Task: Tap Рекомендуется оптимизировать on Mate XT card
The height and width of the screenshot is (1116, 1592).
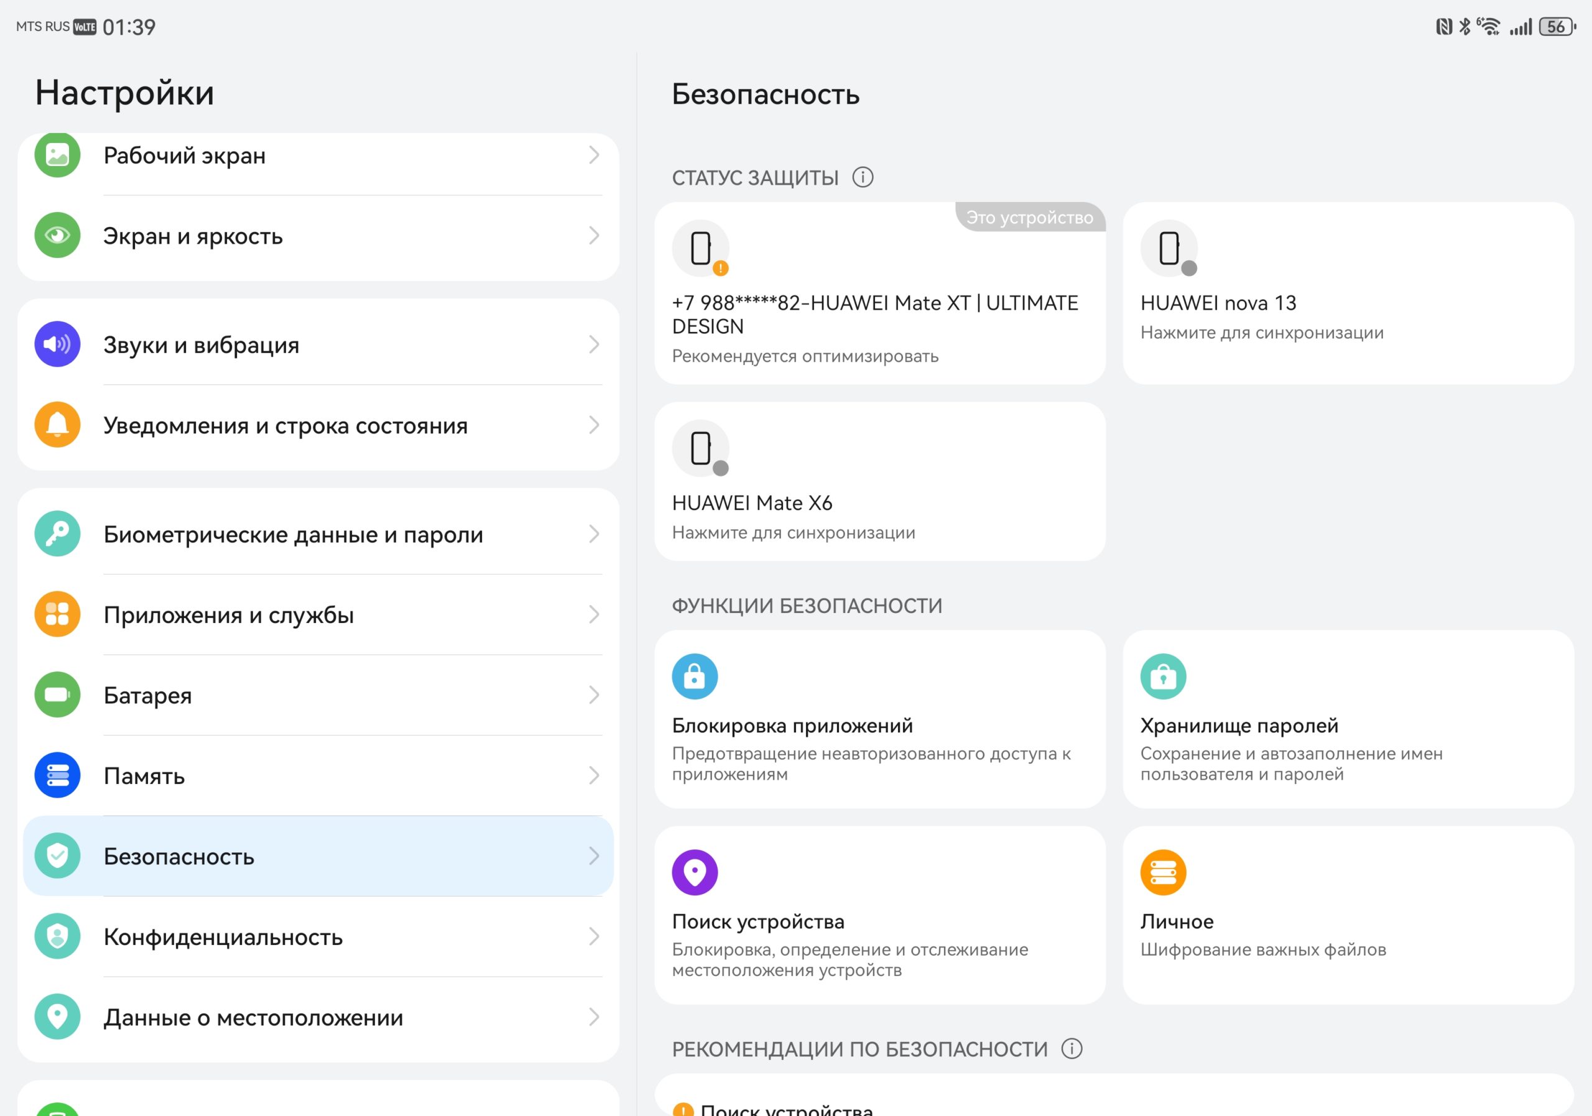Action: tap(805, 356)
